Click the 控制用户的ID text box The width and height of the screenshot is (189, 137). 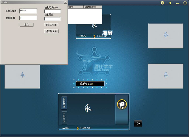[x=52, y=11]
